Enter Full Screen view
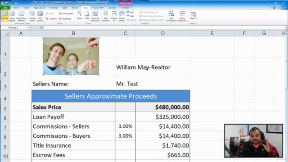288x162 pixels. [40, 16]
